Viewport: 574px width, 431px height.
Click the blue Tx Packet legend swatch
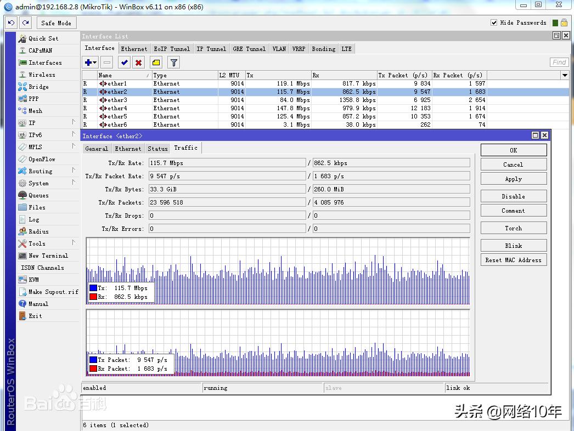click(x=93, y=360)
